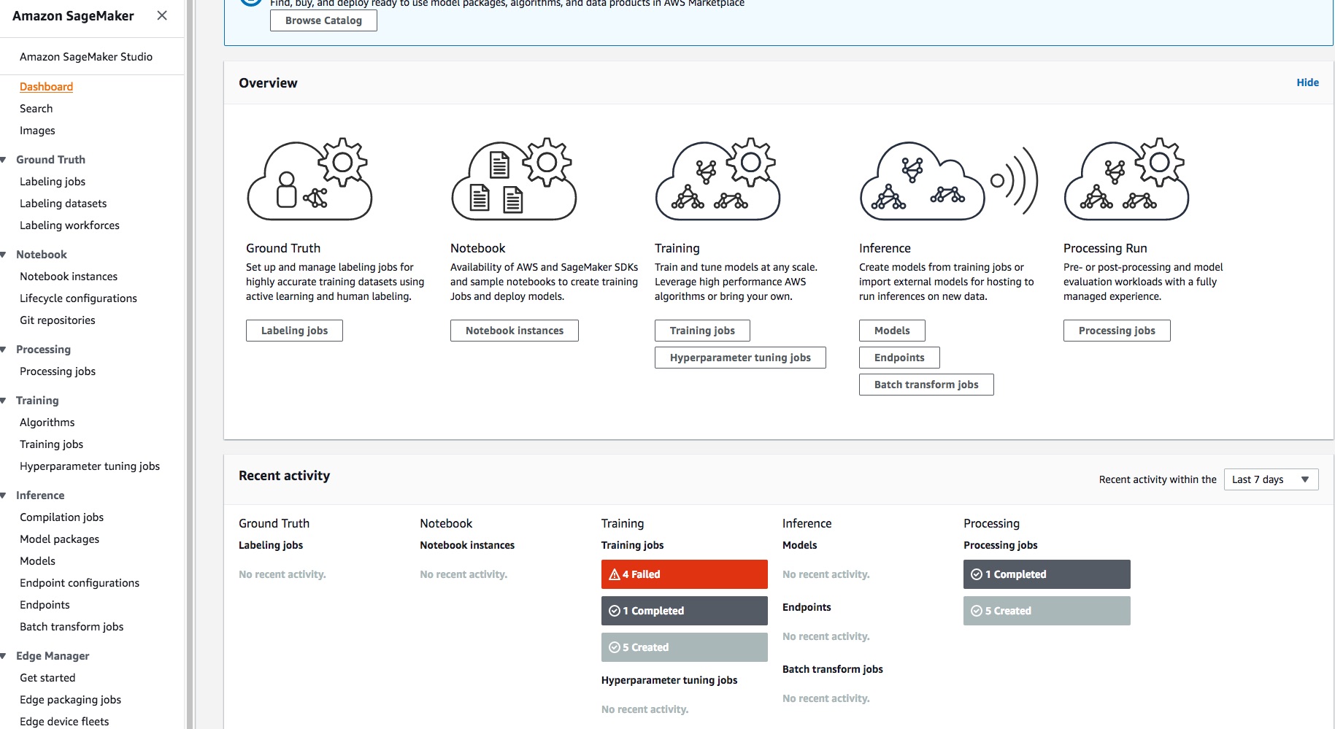Click the Labeling jobs overview button
Image resolution: width=1335 pixels, height=729 pixels.
pyautogui.click(x=294, y=331)
